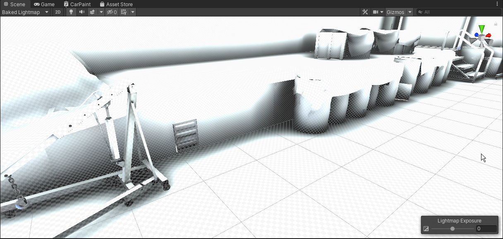Expand the grid visibility dropdown arrow
The width and height of the screenshot is (503, 239).
(x=132, y=12)
